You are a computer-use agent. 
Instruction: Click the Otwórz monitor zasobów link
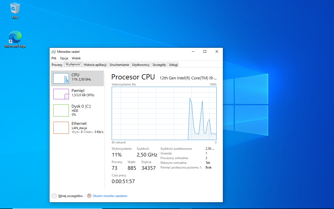(110, 196)
